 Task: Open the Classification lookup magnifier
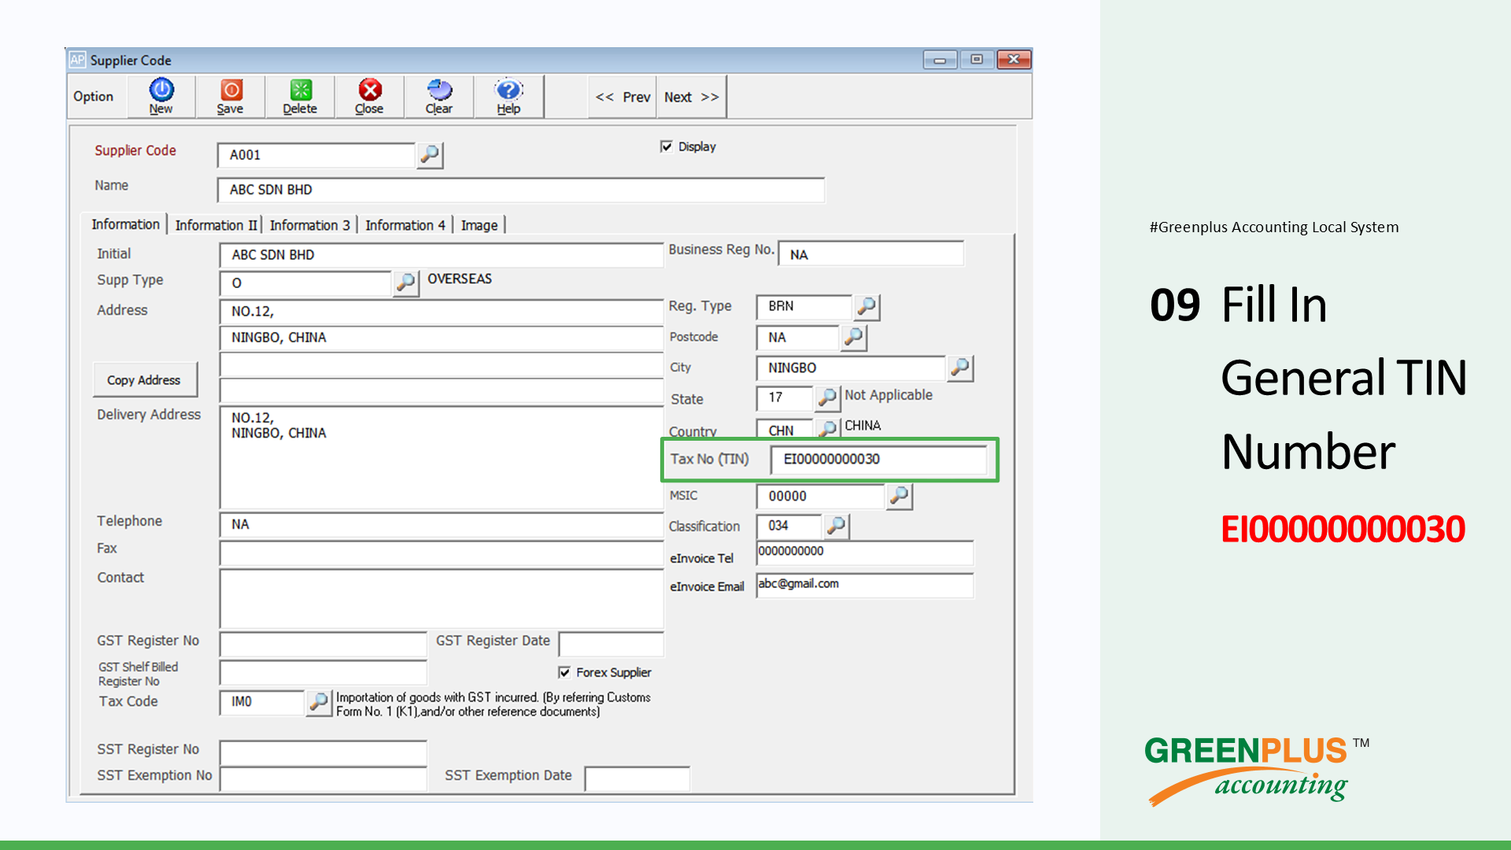tap(837, 526)
